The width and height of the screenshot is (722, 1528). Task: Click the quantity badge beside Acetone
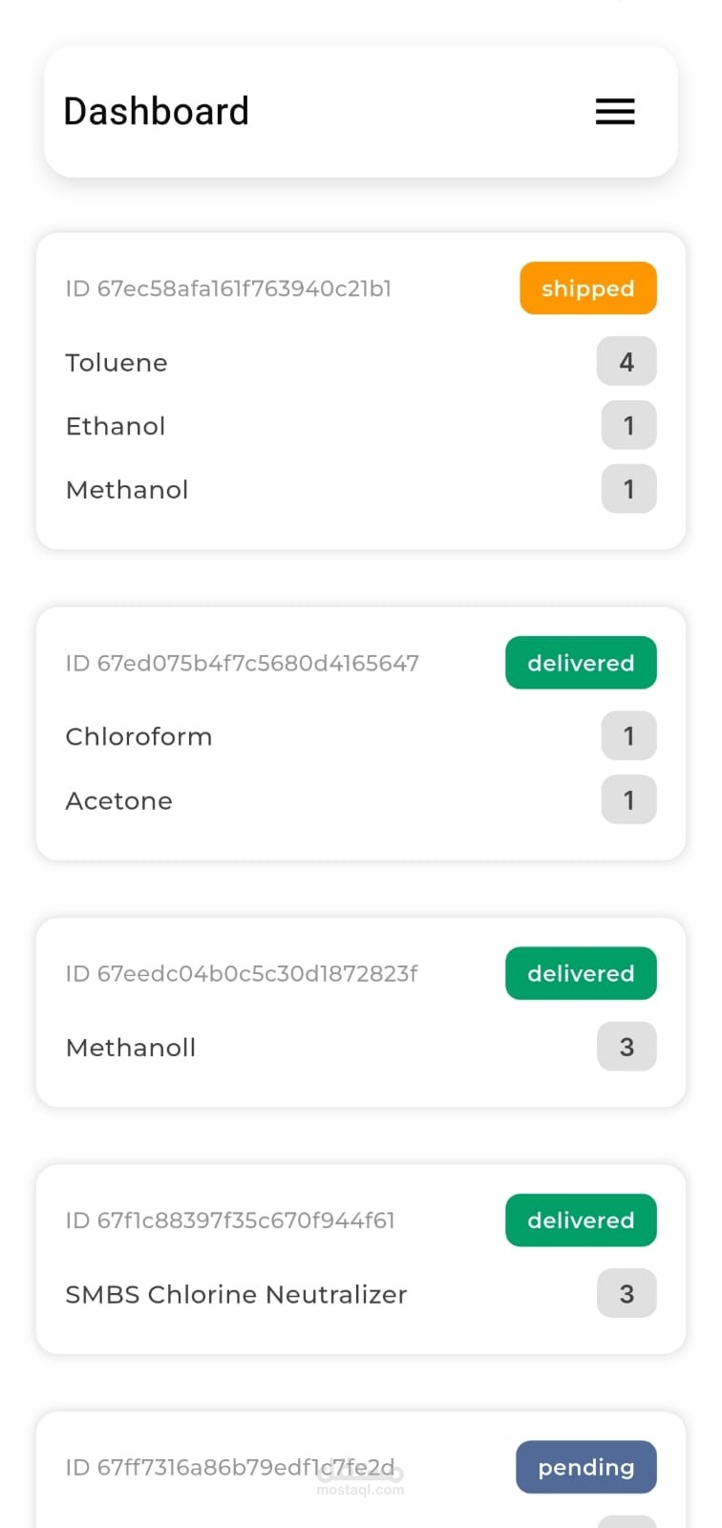pos(628,800)
